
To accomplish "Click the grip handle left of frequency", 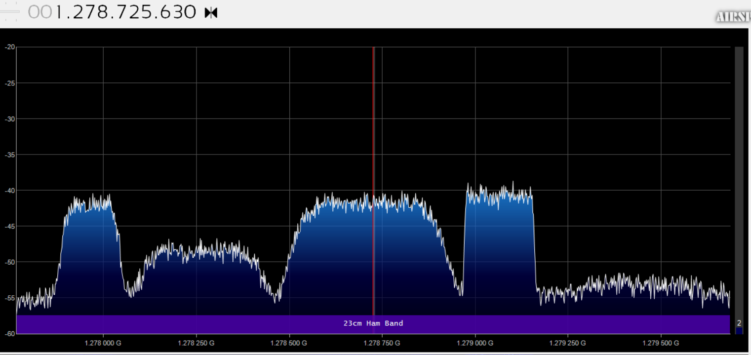I will [10, 13].
